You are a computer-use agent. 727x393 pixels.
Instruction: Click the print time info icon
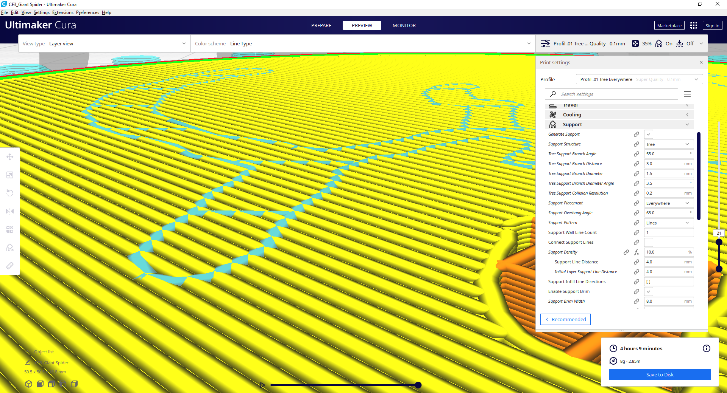pos(707,348)
